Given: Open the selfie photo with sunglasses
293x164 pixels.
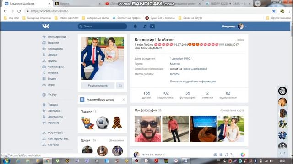Looking at the screenshot, I should coord(147,129).
